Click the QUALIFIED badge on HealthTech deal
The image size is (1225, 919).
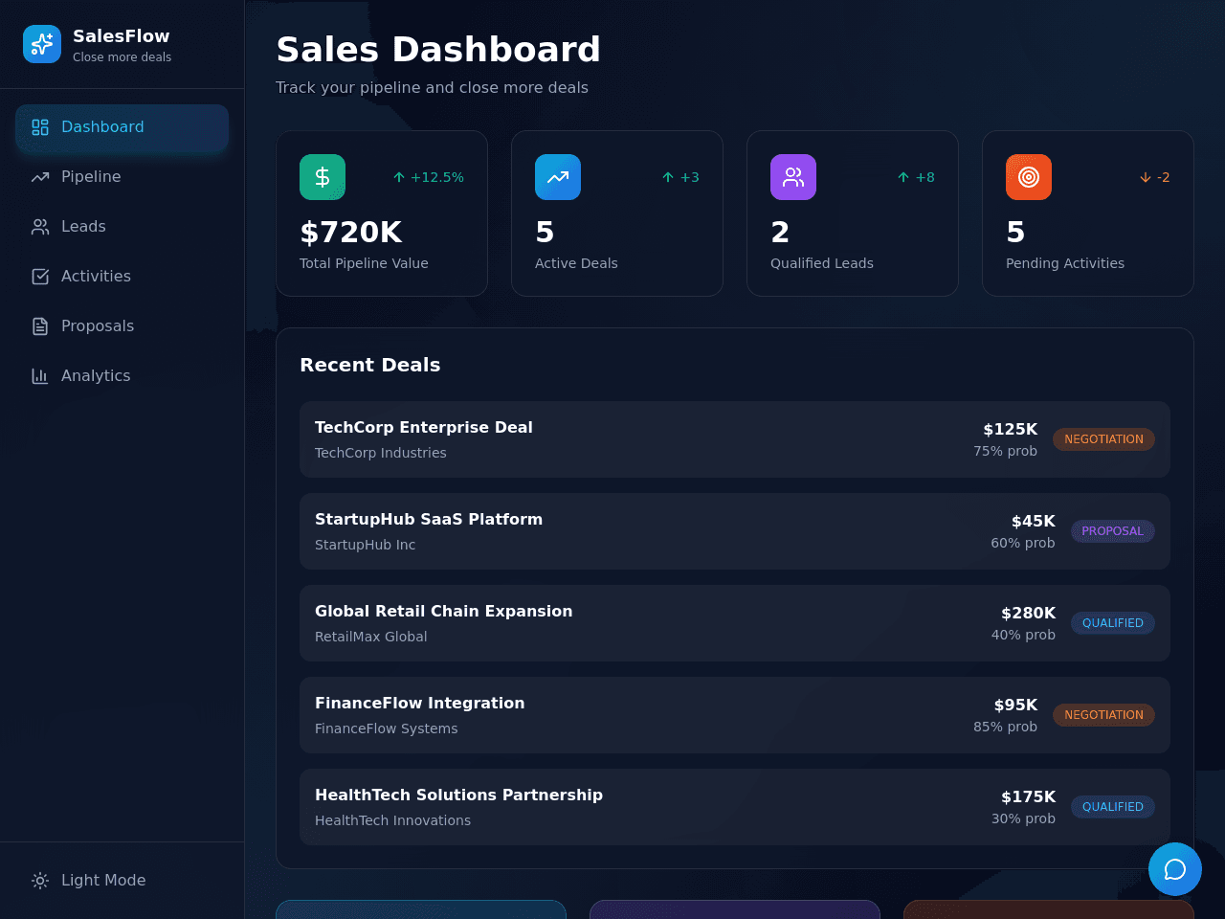pyautogui.click(x=1112, y=807)
